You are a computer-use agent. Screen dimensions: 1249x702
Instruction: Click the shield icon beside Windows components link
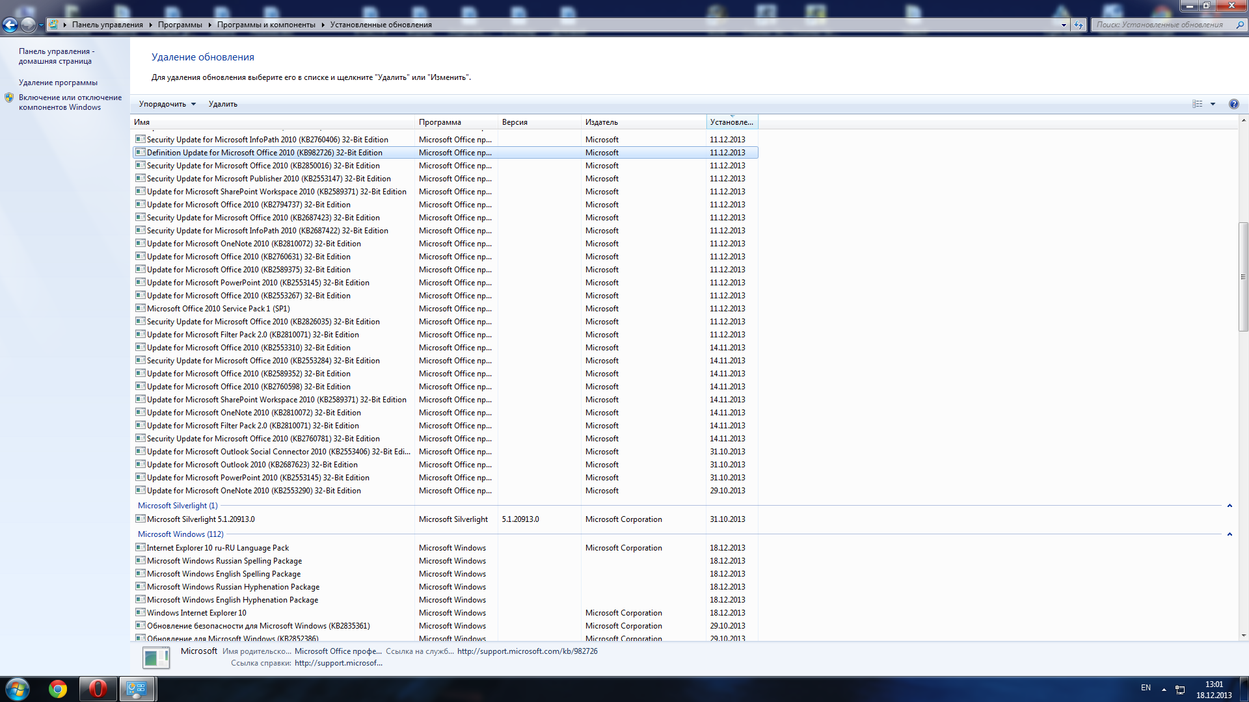pyautogui.click(x=9, y=97)
